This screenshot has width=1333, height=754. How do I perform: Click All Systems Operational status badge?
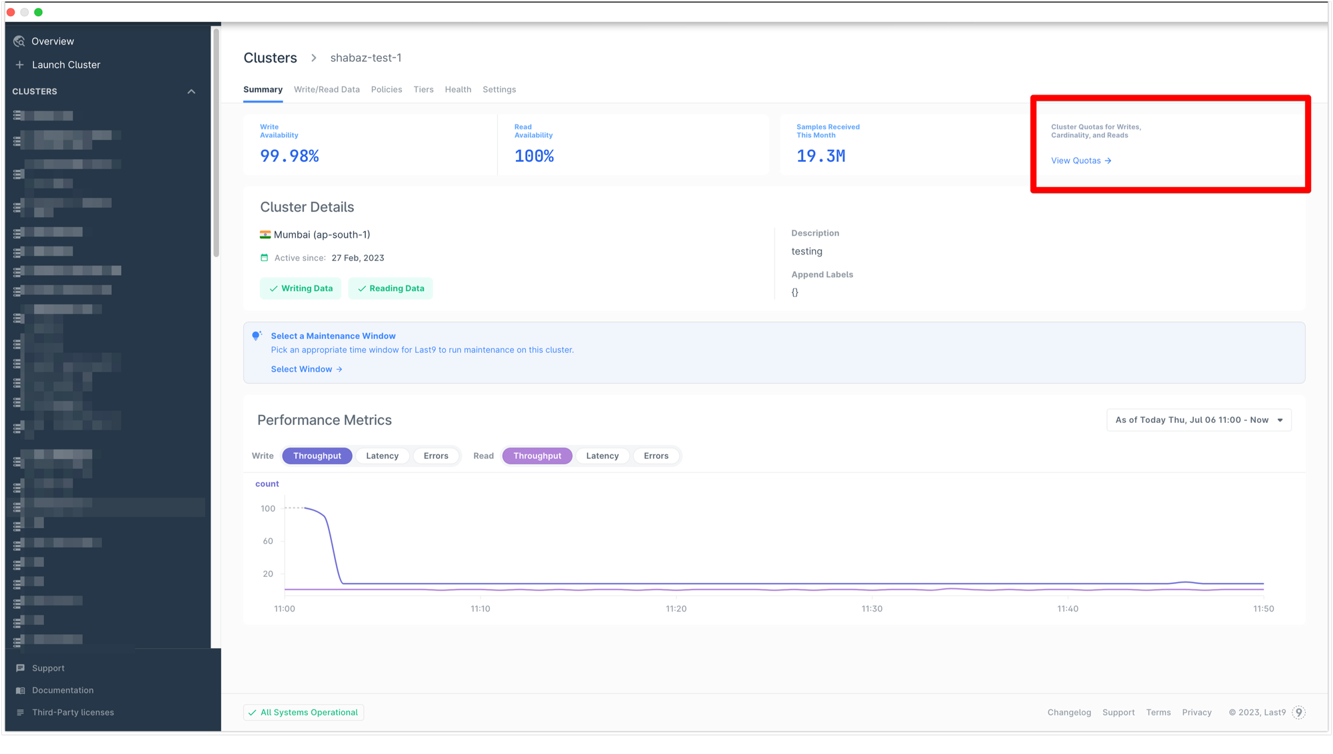tap(303, 713)
